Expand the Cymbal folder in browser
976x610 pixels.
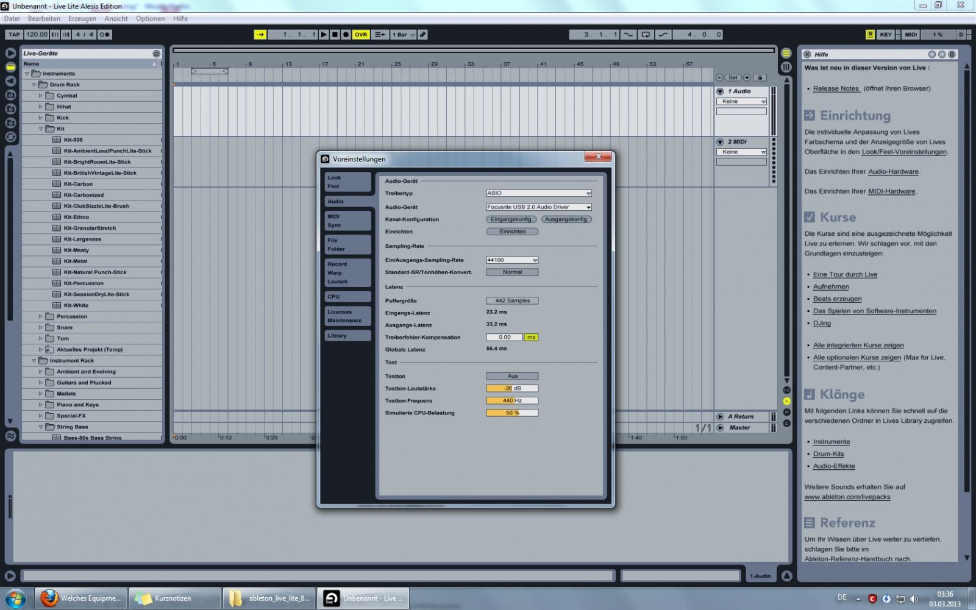pyautogui.click(x=41, y=96)
